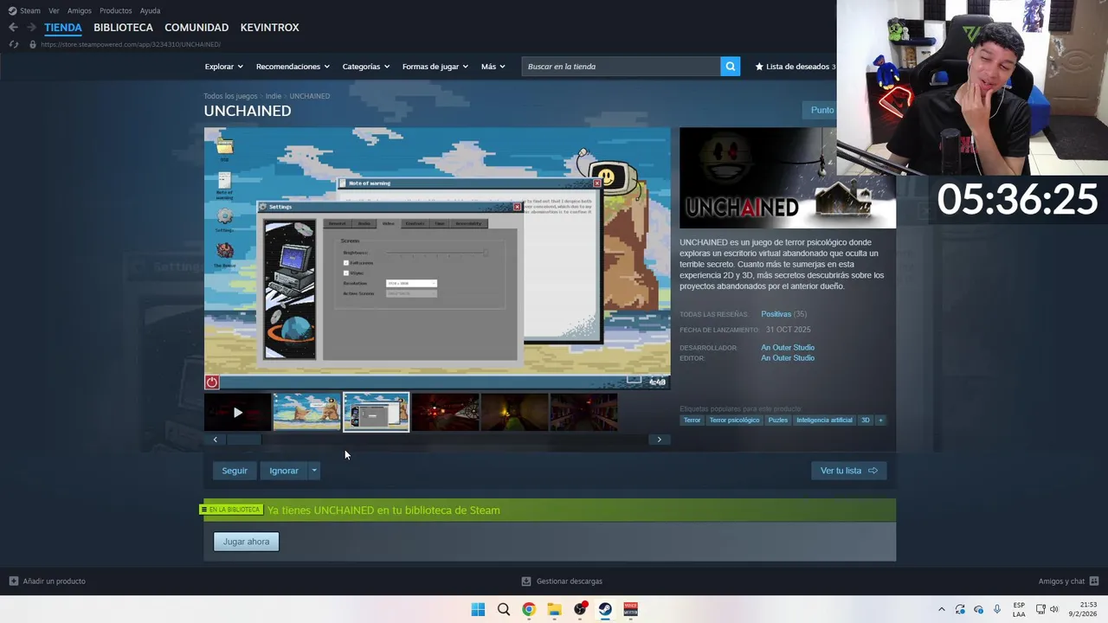Click the Terror psicológico tag

(734, 421)
